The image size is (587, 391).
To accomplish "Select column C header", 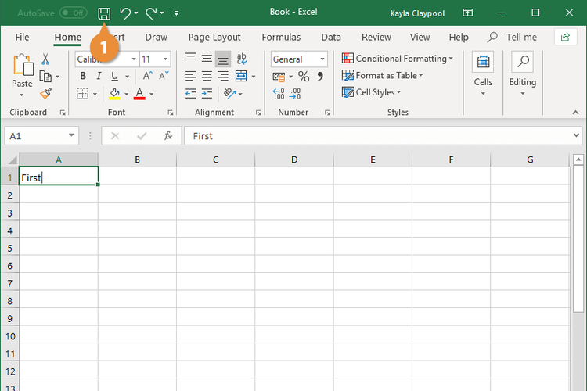I will [x=215, y=160].
